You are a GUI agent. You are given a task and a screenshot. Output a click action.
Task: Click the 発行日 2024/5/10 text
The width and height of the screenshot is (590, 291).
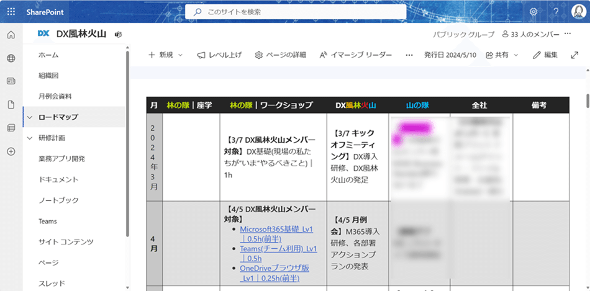point(450,55)
